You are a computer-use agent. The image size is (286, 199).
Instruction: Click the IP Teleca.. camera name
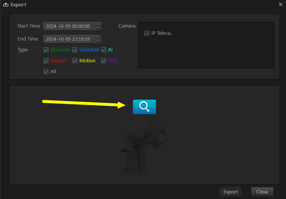click(162, 33)
